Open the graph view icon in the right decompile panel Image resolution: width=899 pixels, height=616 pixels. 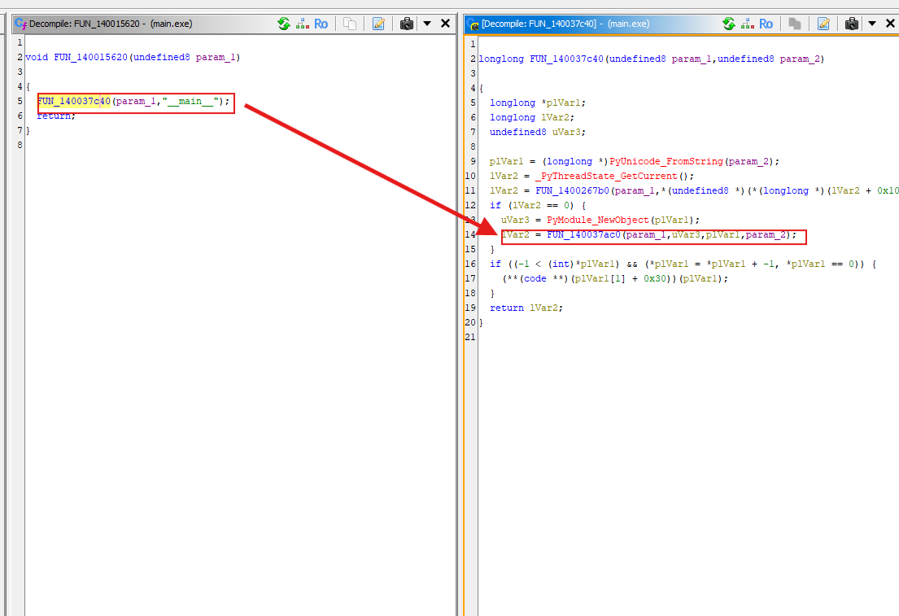748,24
